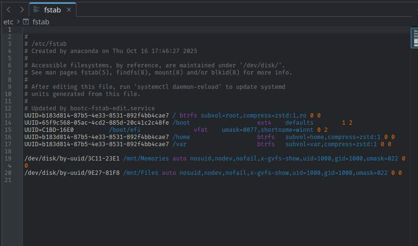Click the vfat filesystem type
This screenshot has height=246, width=418.
pos(201,130)
